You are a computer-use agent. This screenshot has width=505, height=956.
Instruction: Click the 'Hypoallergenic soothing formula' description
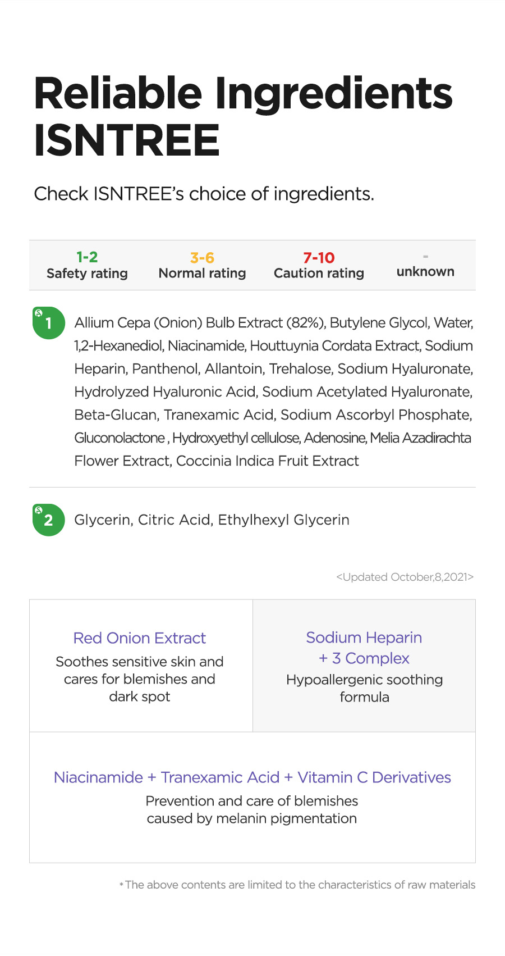click(x=364, y=688)
